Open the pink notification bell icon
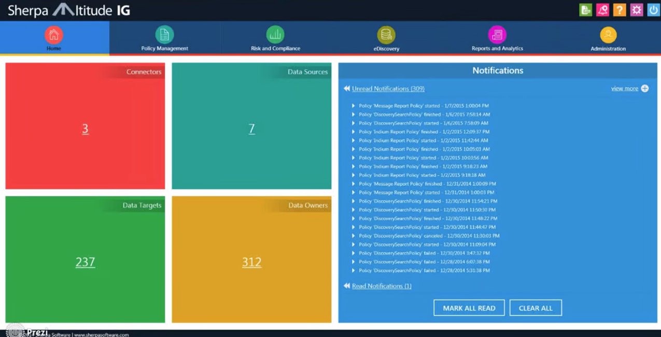This screenshot has height=337, width=661. click(x=602, y=10)
